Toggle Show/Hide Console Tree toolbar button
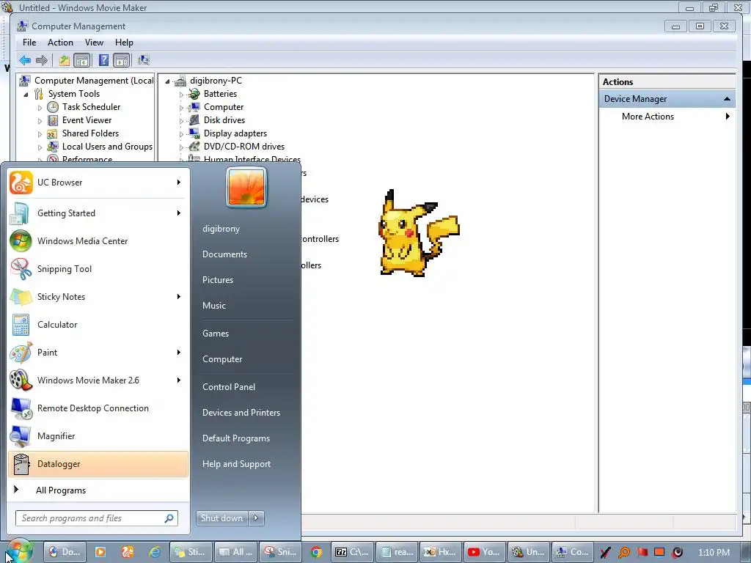Viewport: 751px width, 563px height. [82, 60]
